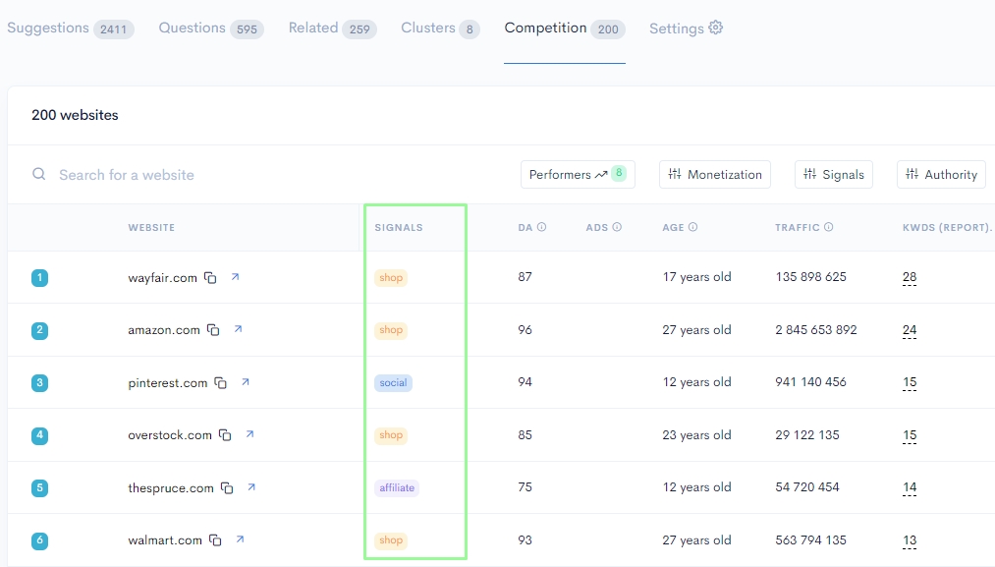Copy the pinterest.com domain
Image resolution: width=995 pixels, height=567 pixels.
point(221,383)
